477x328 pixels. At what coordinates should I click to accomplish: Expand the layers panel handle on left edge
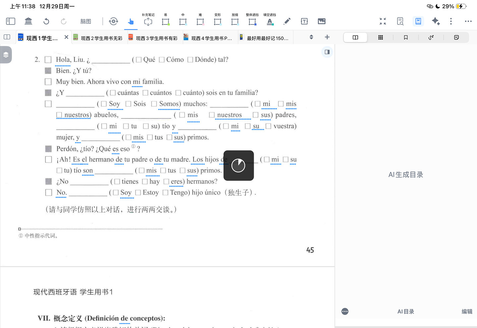click(x=6, y=55)
